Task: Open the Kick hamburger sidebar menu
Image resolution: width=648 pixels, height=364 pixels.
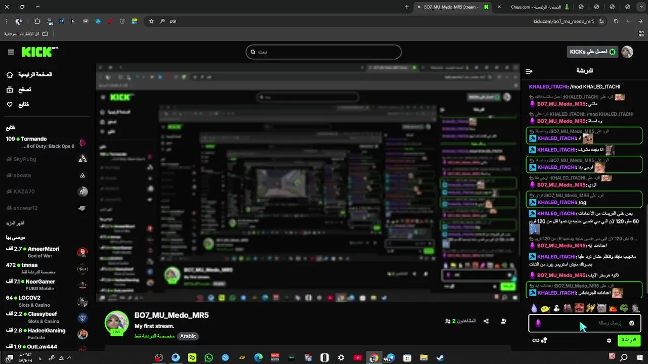Action: point(11,52)
